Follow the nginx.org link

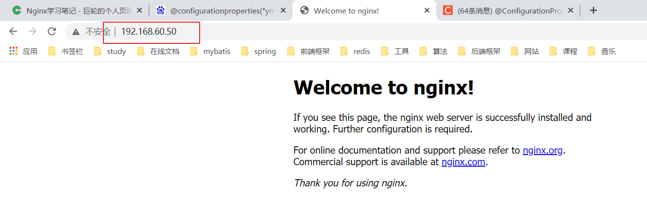click(x=543, y=150)
